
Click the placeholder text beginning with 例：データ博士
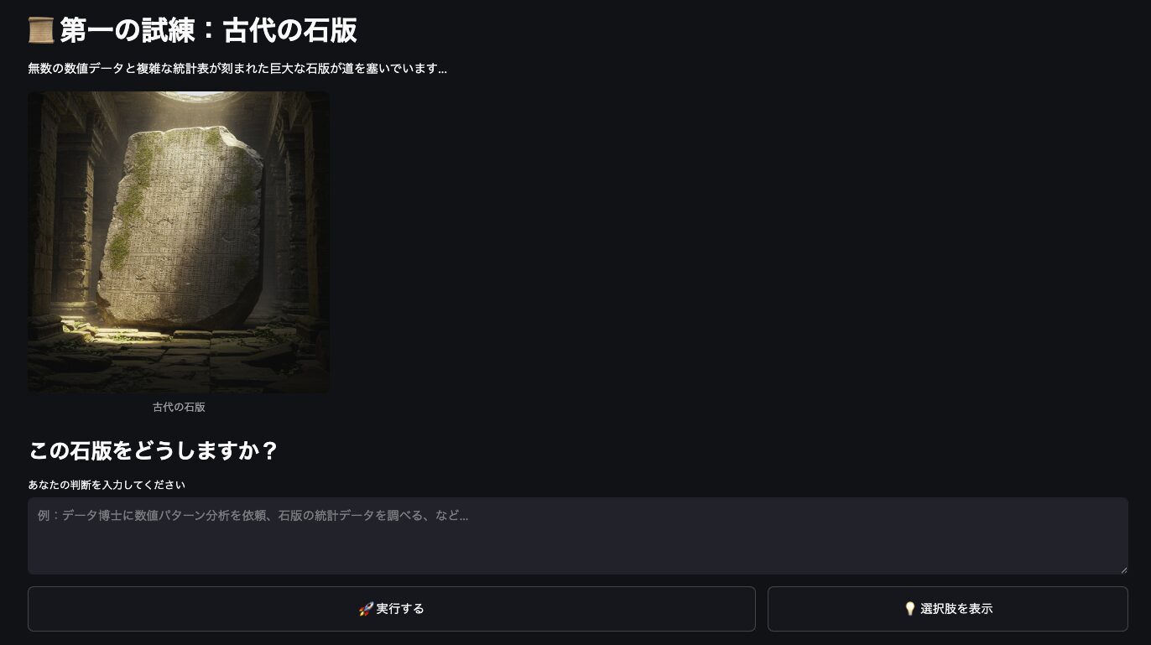[x=253, y=515]
